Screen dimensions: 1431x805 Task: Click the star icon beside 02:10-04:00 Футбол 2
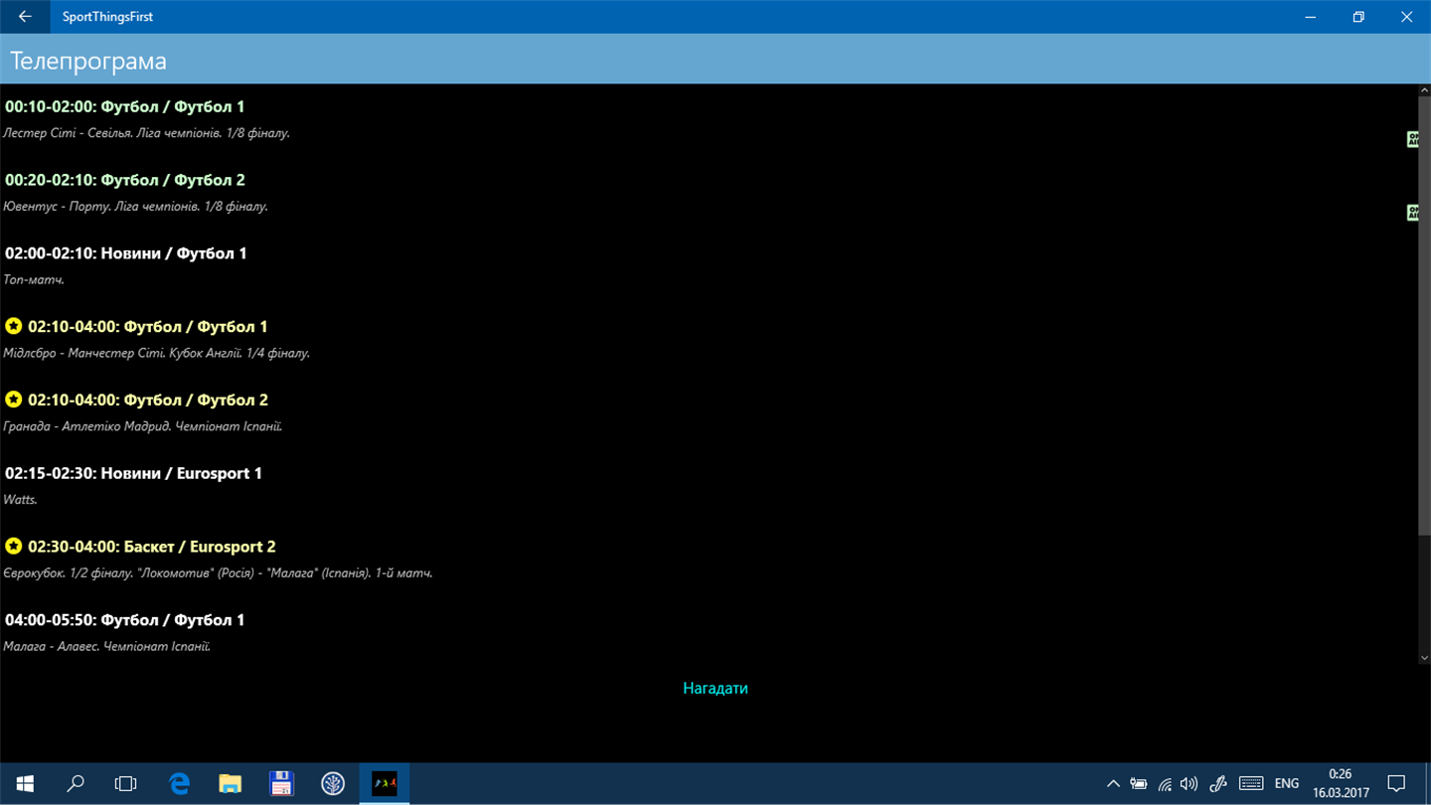pos(14,400)
